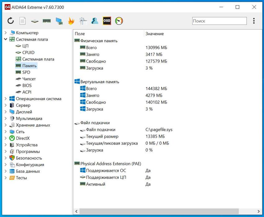Viewport: 264px width, 217px height.
Task: Focus the Поиск search field
Action: coord(219,21)
